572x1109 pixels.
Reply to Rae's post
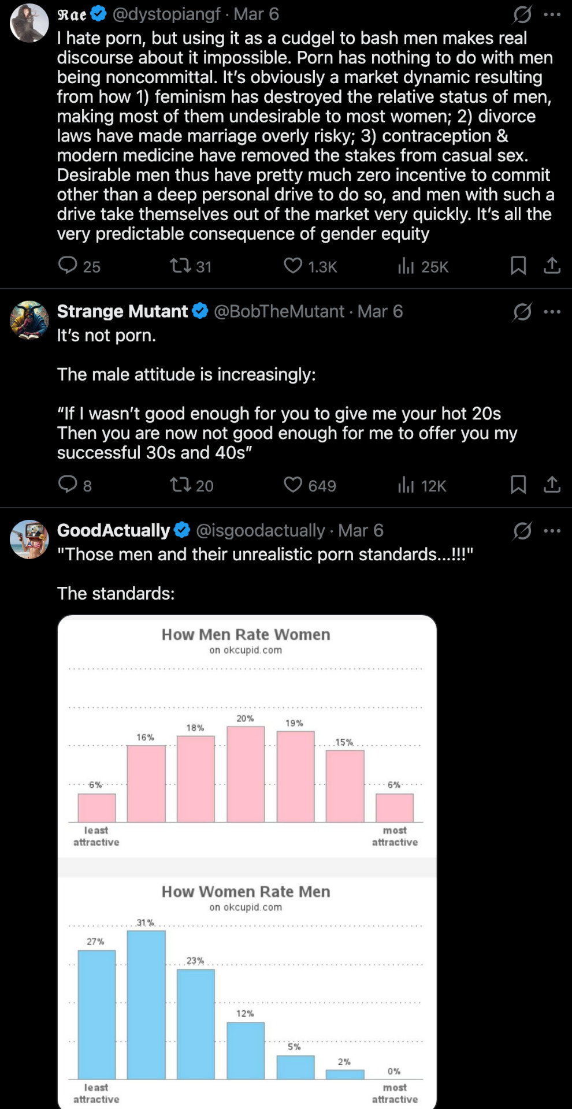68,266
